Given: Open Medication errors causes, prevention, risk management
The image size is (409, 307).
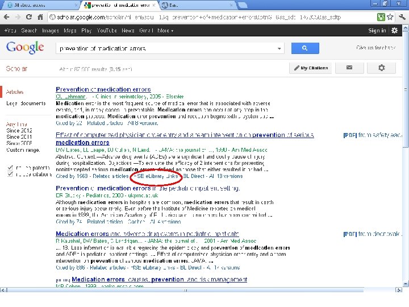Looking at the screenshot, I should coord(160,279).
